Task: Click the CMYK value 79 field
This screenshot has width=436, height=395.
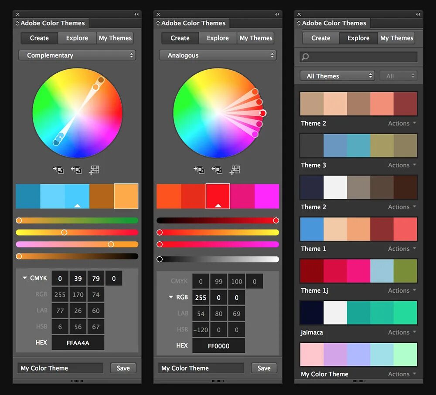Action: [x=95, y=278]
